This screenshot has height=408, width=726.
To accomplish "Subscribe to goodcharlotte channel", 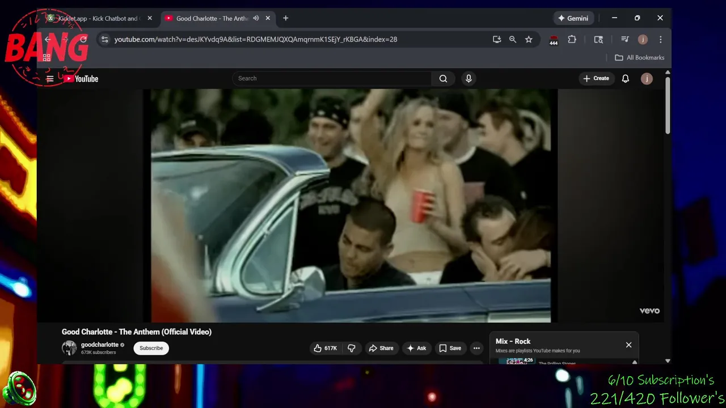I will pos(151,348).
